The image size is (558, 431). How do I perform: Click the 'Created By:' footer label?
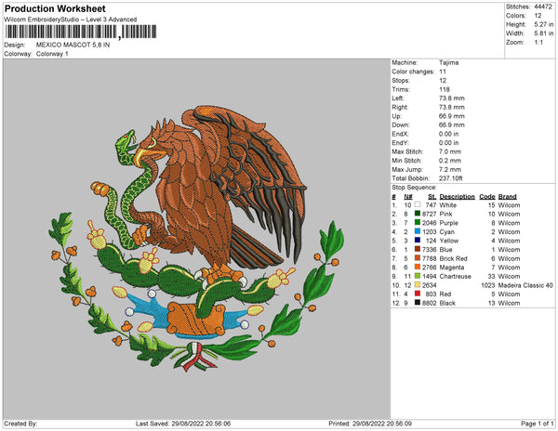[x=20, y=424]
